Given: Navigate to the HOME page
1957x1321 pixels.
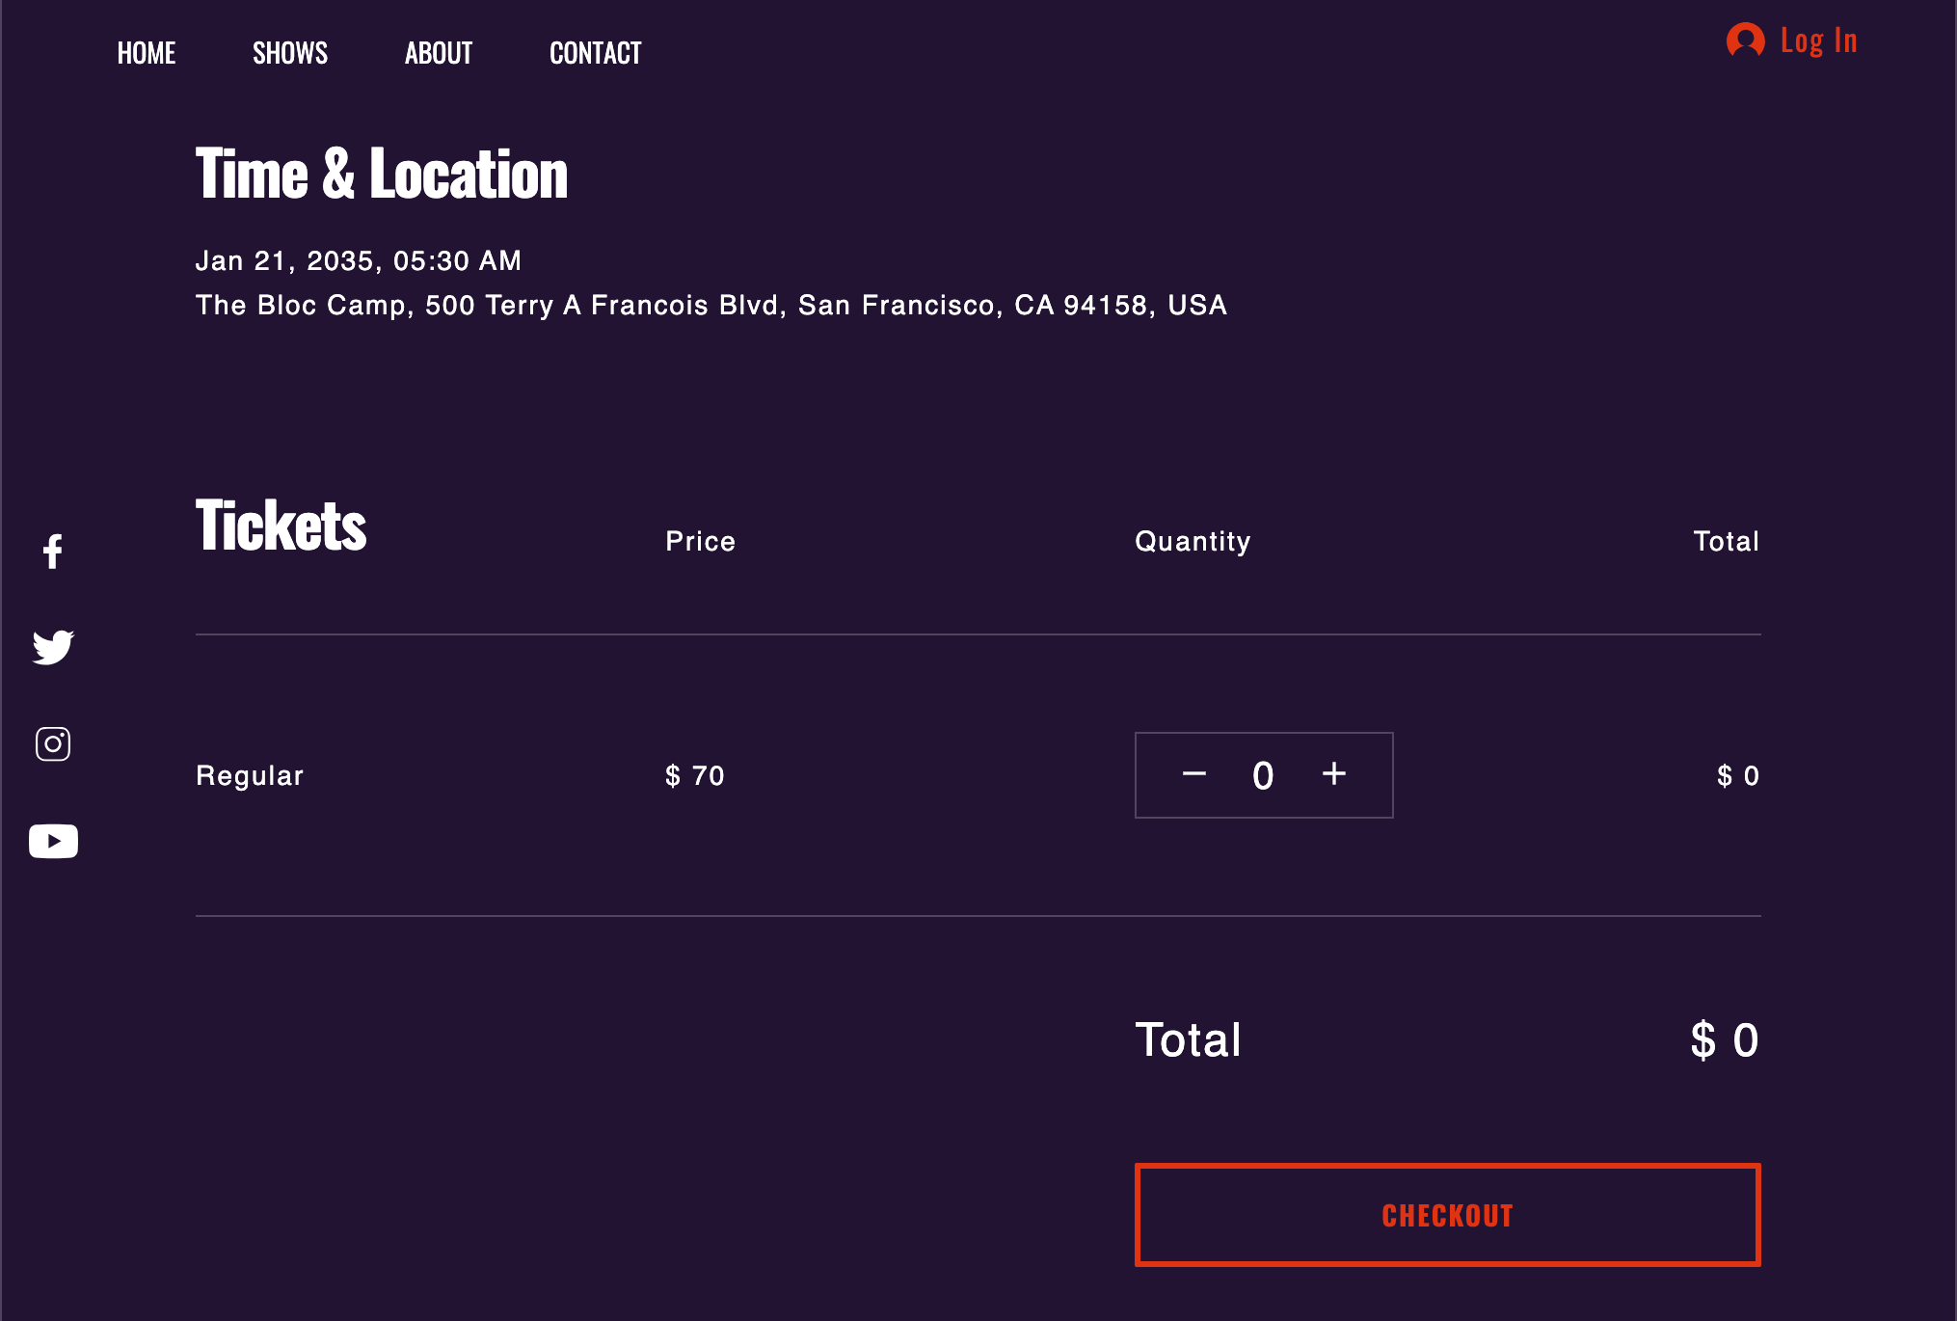Looking at the screenshot, I should tap(146, 53).
